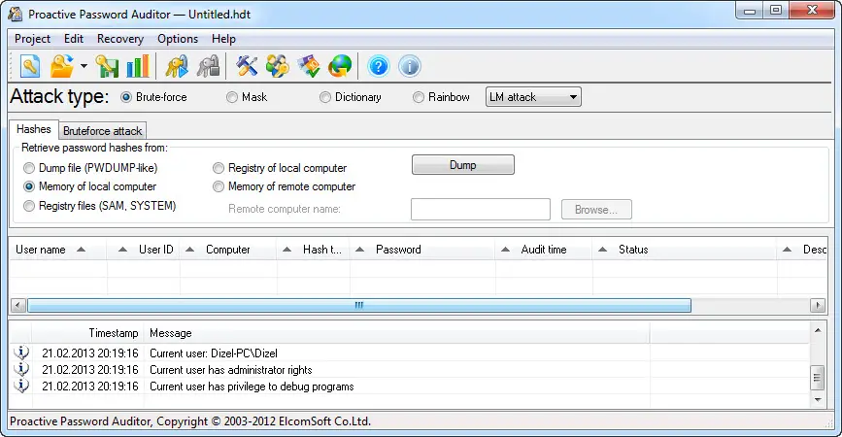Image resolution: width=842 pixels, height=437 pixels.
Task: Sort by Hash type column header
Action: [313, 250]
